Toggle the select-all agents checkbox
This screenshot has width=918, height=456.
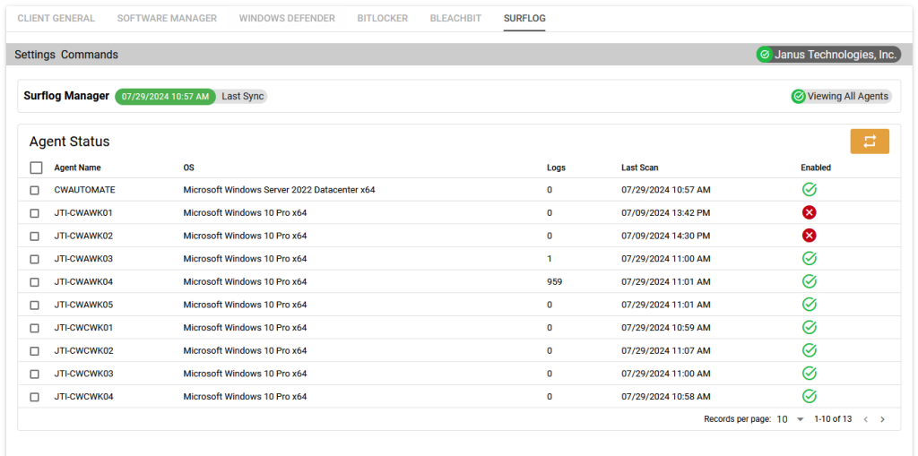pos(36,168)
